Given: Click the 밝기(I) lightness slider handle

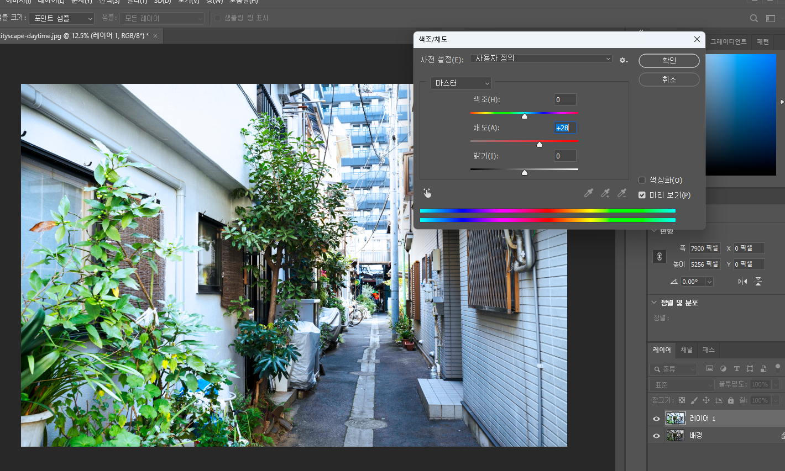Looking at the screenshot, I should [525, 173].
